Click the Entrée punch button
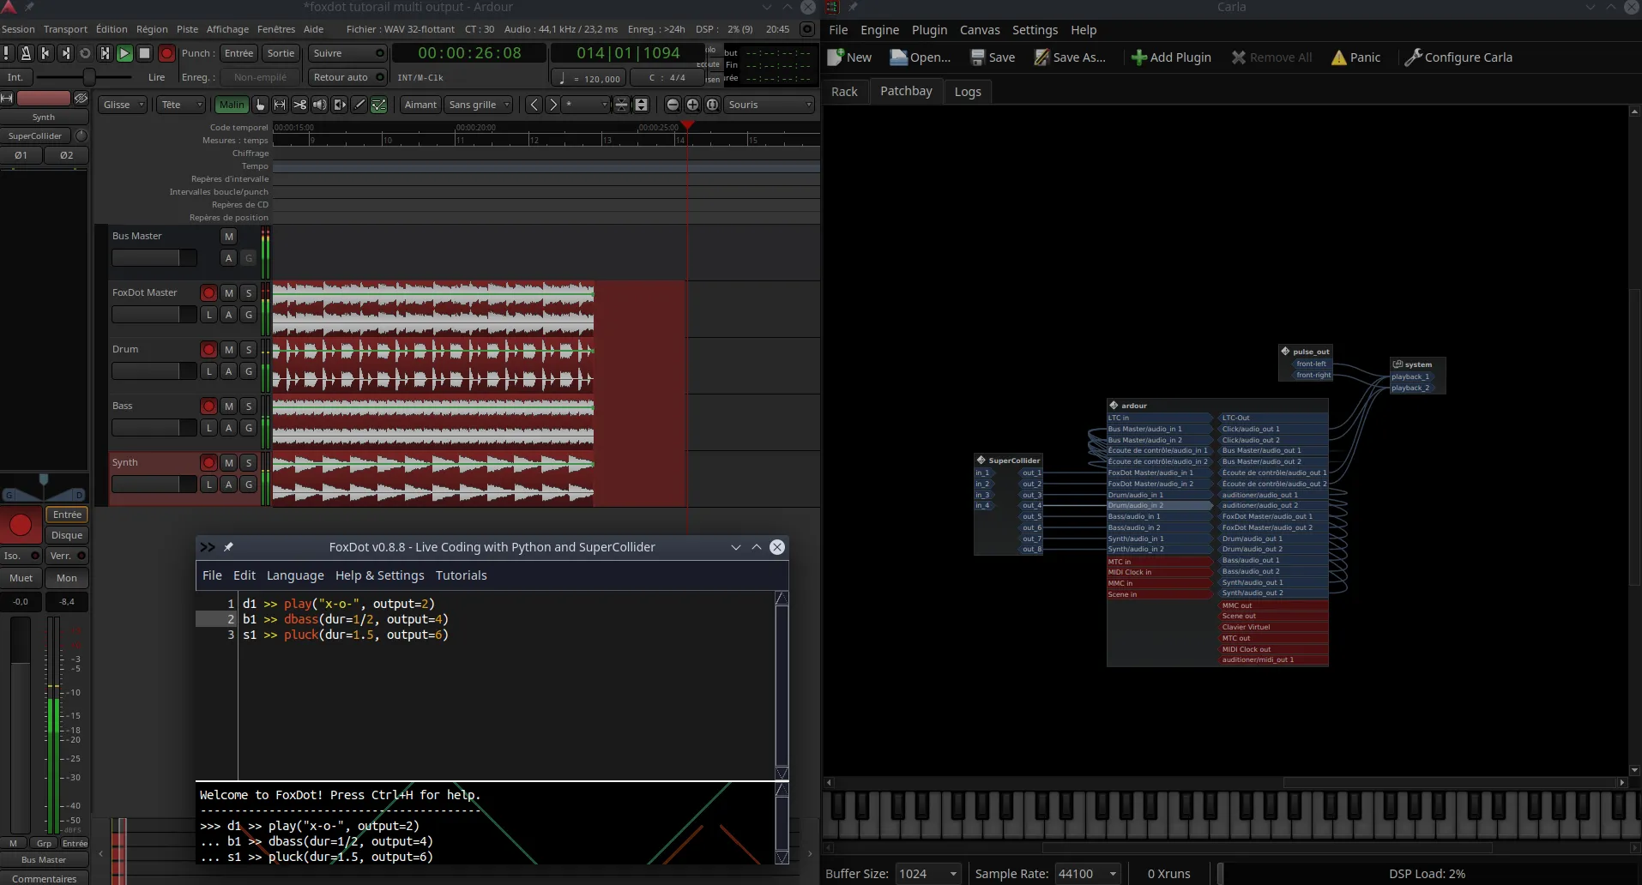Viewport: 1642px width, 885px height. [238, 53]
